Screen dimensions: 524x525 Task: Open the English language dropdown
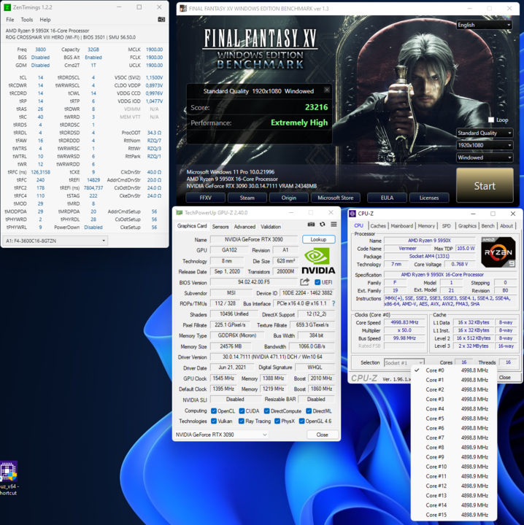[484, 25]
